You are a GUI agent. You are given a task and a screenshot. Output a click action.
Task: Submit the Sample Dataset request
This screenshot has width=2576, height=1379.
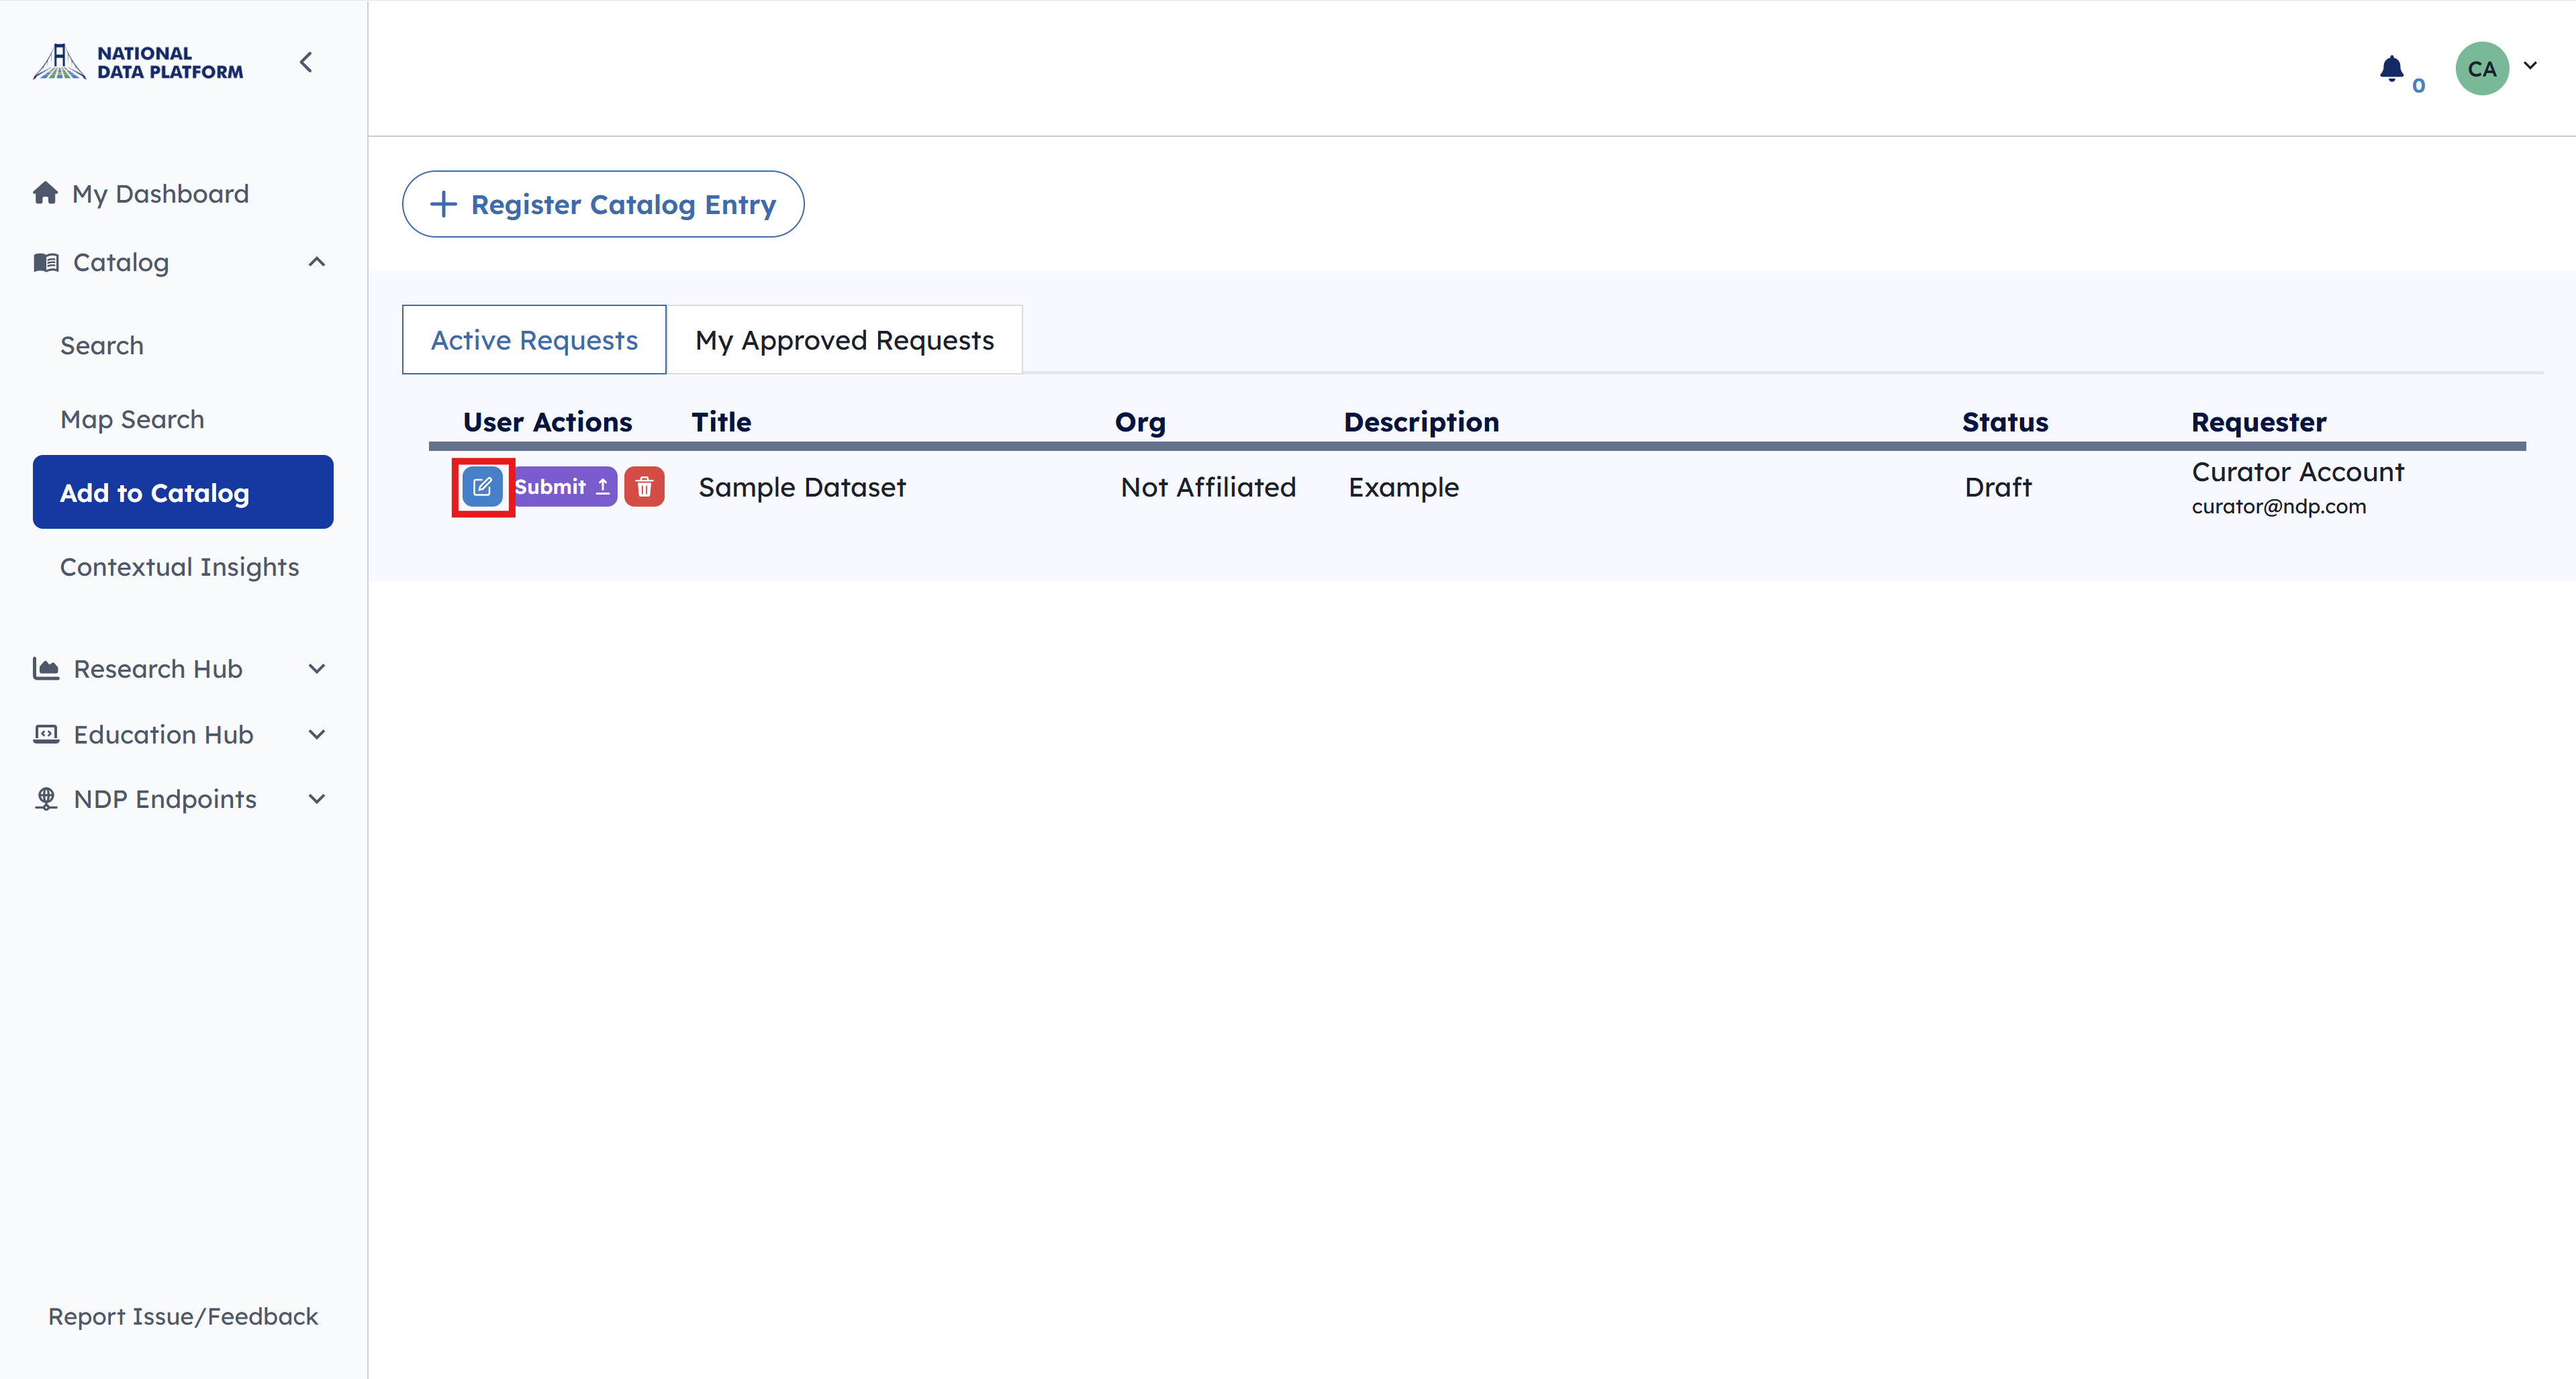(x=564, y=488)
